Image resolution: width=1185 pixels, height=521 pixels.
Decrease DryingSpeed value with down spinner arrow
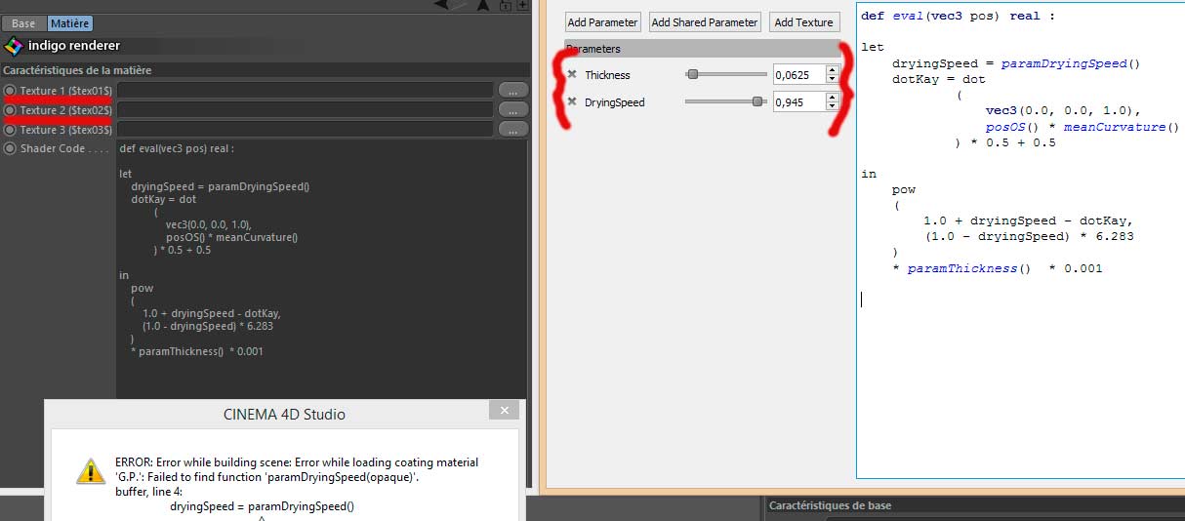point(832,106)
